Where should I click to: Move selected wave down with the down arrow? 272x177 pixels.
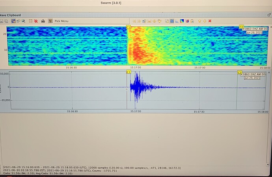pyautogui.click(x=205, y=21)
